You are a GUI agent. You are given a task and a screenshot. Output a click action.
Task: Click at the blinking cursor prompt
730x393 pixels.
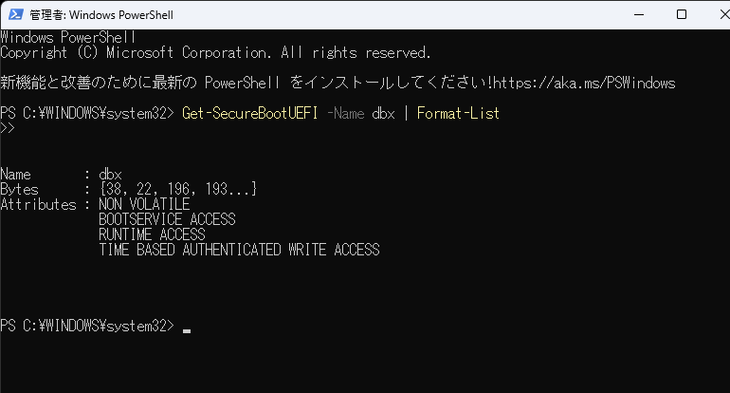click(187, 330)
